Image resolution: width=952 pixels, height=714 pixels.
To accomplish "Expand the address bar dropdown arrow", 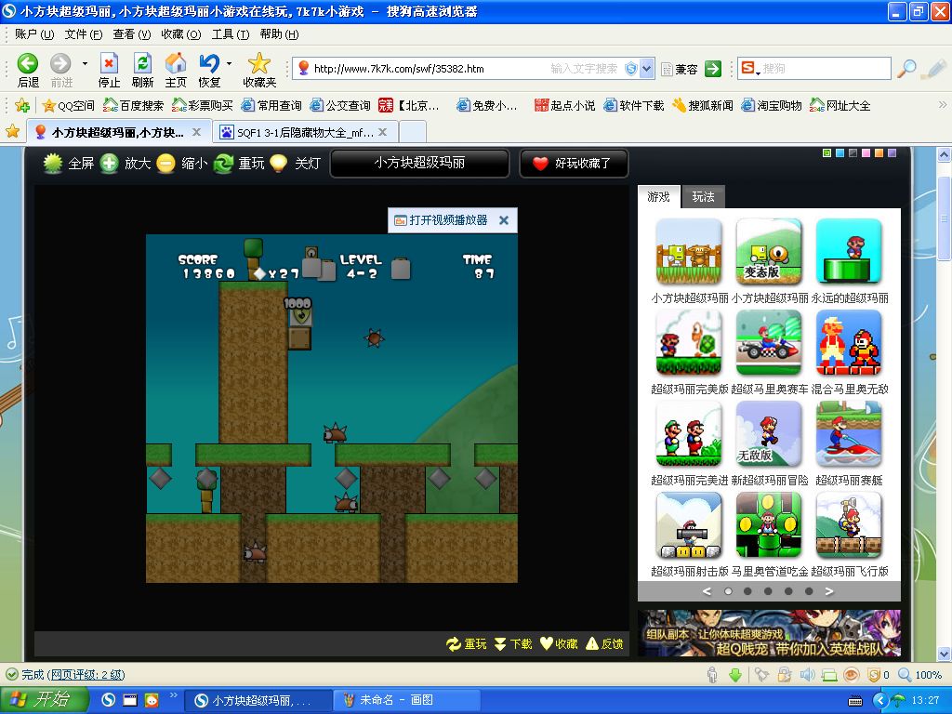I will click(x=647, y=69).
